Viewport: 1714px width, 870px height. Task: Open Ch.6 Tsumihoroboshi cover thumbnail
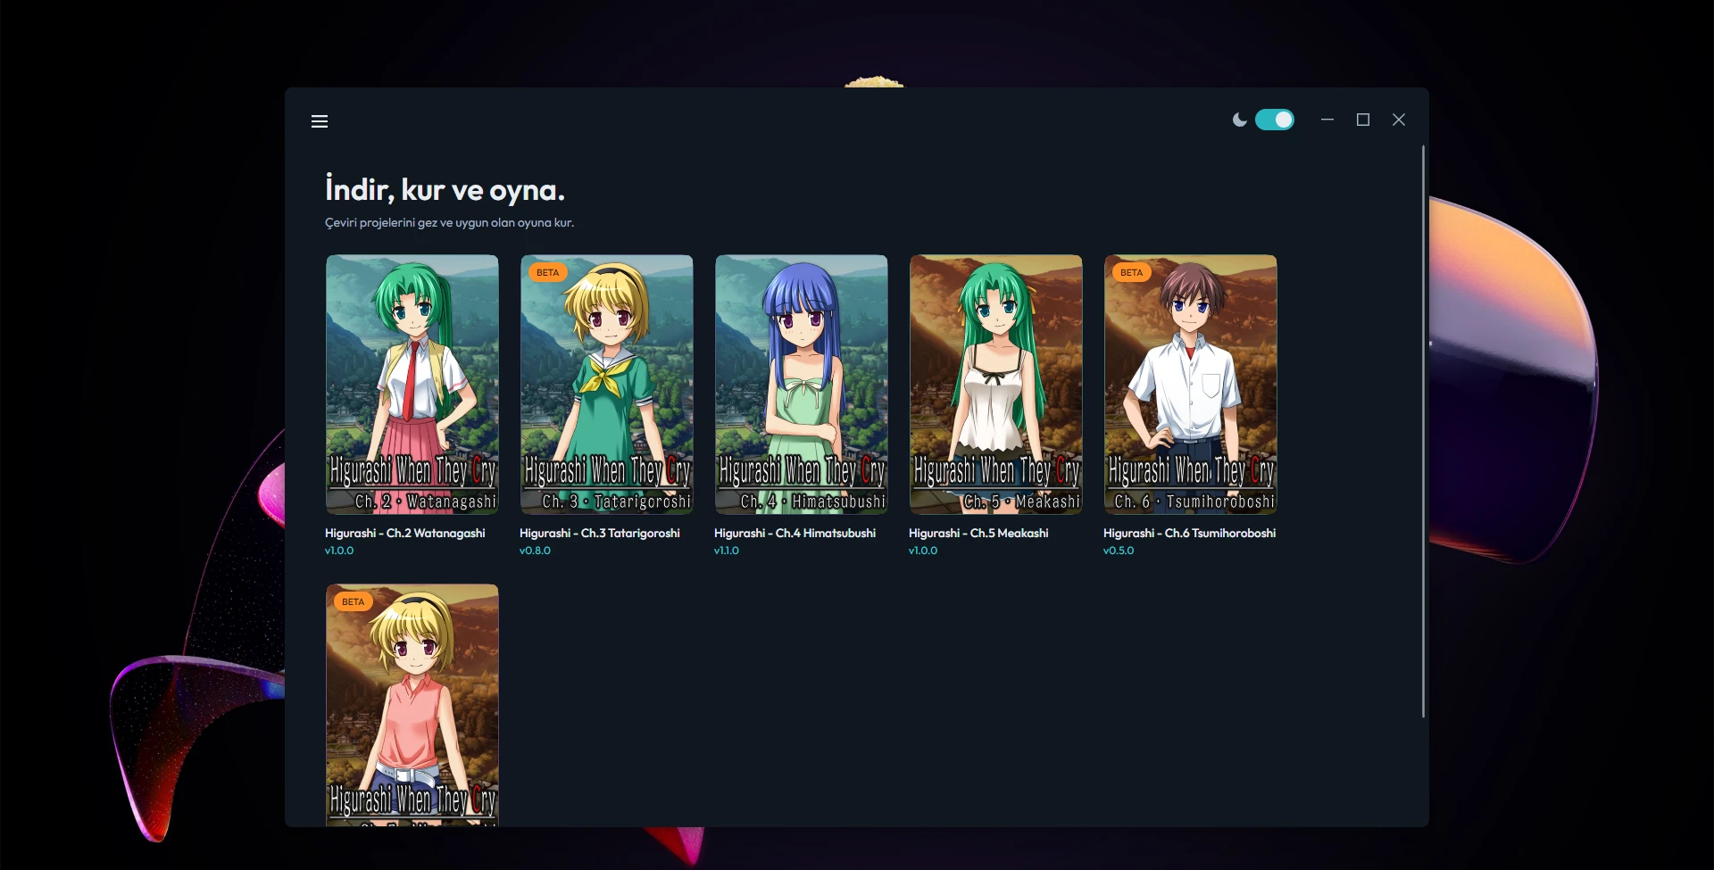click(x=1191, y=385)
